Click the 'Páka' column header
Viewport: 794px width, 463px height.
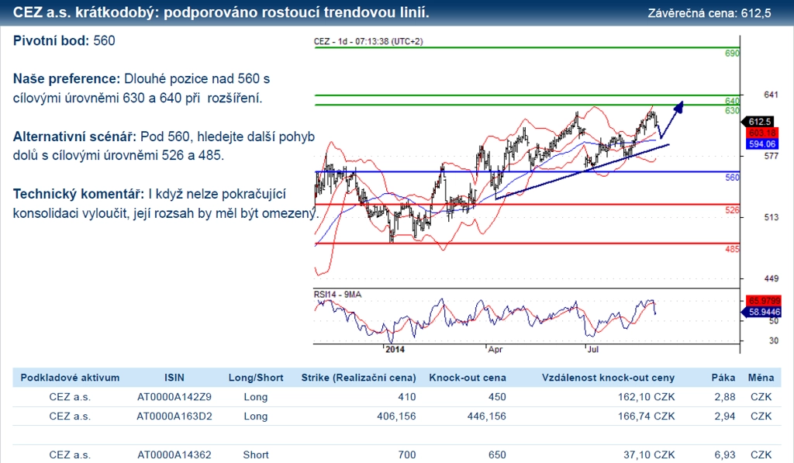coord(723,378)
